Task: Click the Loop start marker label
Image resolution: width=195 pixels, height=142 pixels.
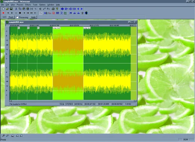Action: pos(57,28)
